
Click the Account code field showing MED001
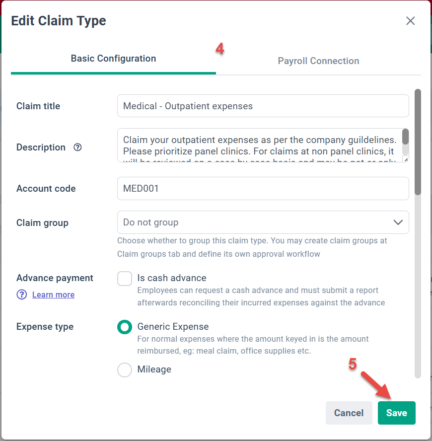[x=263, y=188]
